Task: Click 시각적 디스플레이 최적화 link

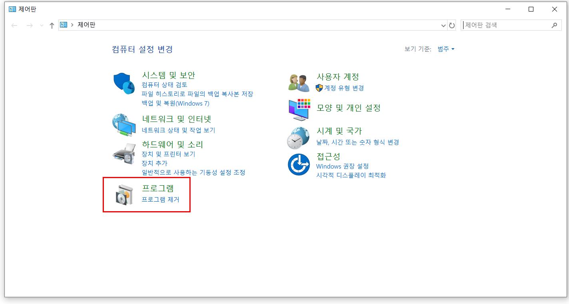Action: 351,175
